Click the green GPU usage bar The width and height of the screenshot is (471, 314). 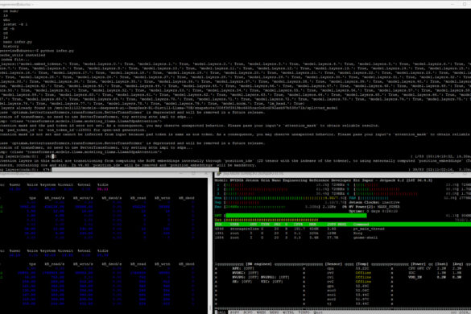click(x=295, y=216)
